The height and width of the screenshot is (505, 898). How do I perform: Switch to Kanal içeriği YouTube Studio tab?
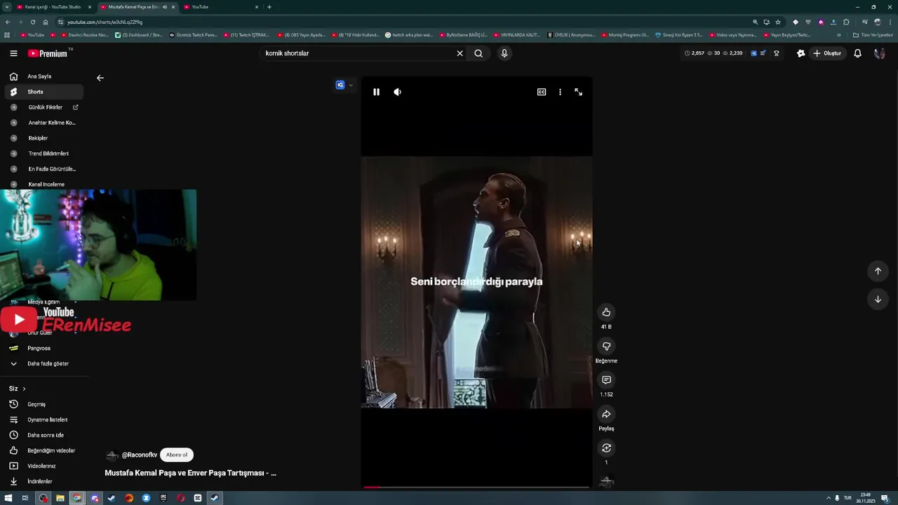pos(53,7)
